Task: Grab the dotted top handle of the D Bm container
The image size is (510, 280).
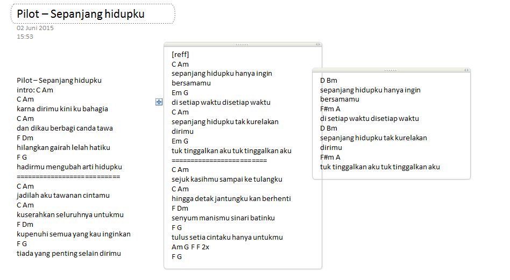Action: pos(391,70)
